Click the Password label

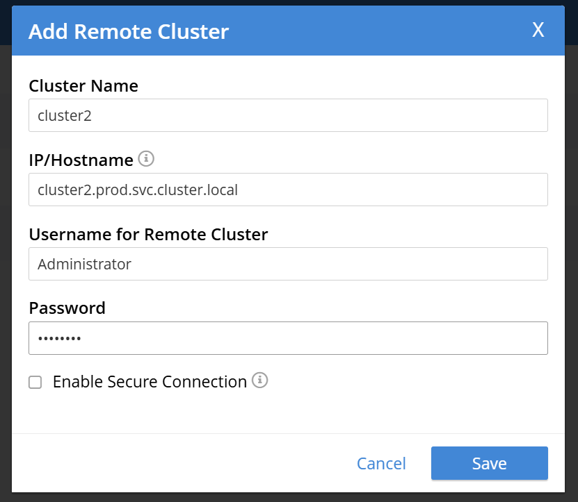tap(67, 308)
